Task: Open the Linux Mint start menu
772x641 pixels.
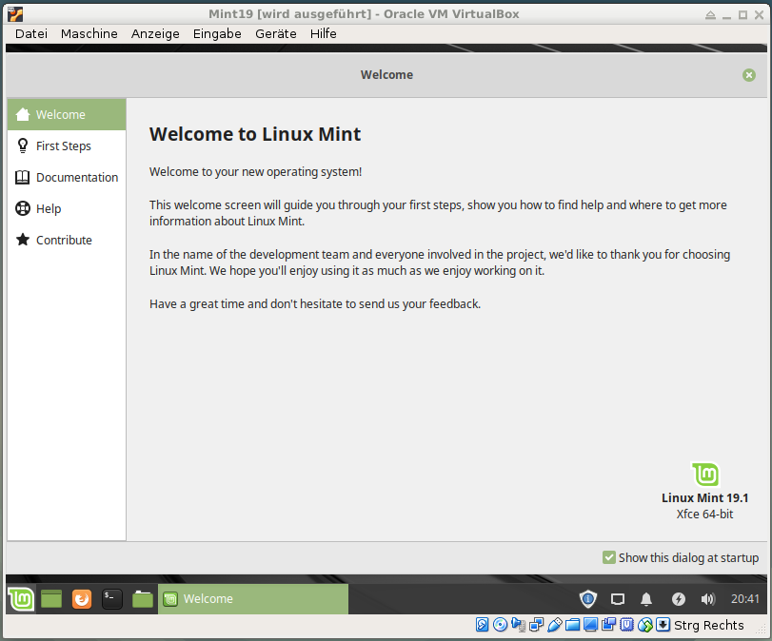Action: coord(21,599)
